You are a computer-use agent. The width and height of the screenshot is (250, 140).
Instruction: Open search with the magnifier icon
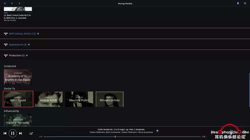[245, 3]
